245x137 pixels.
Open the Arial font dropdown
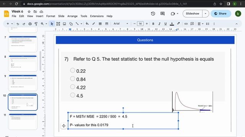point(121,24)
